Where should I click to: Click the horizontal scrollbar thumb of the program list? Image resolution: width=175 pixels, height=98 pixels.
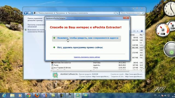[91, 71]
